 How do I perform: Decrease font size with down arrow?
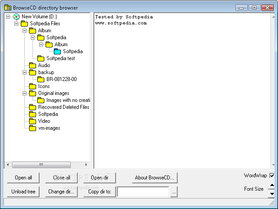tap(271, 193)
